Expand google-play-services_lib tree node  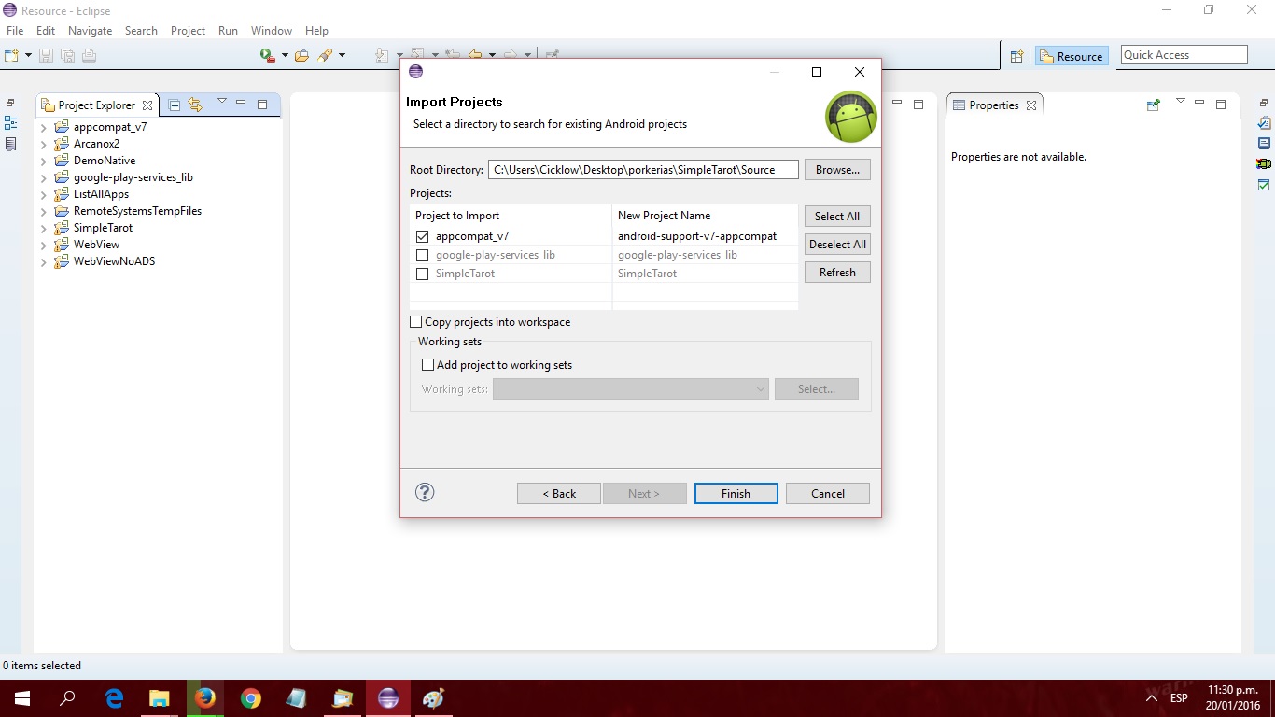(x=43, y=177)
